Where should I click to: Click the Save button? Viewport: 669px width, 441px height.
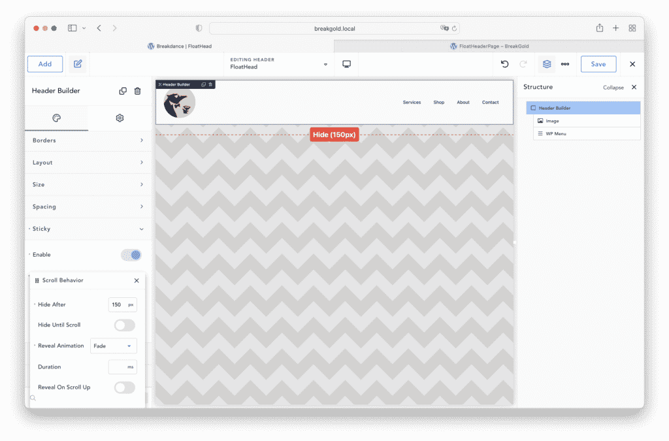pos(598,64)
